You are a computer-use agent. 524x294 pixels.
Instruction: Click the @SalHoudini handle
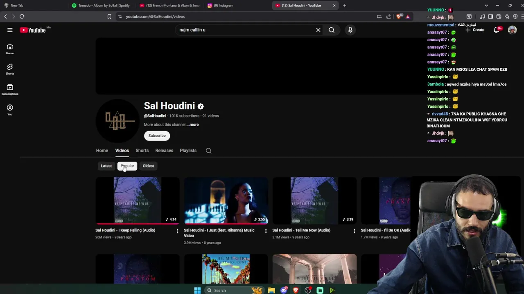[155, 116]
